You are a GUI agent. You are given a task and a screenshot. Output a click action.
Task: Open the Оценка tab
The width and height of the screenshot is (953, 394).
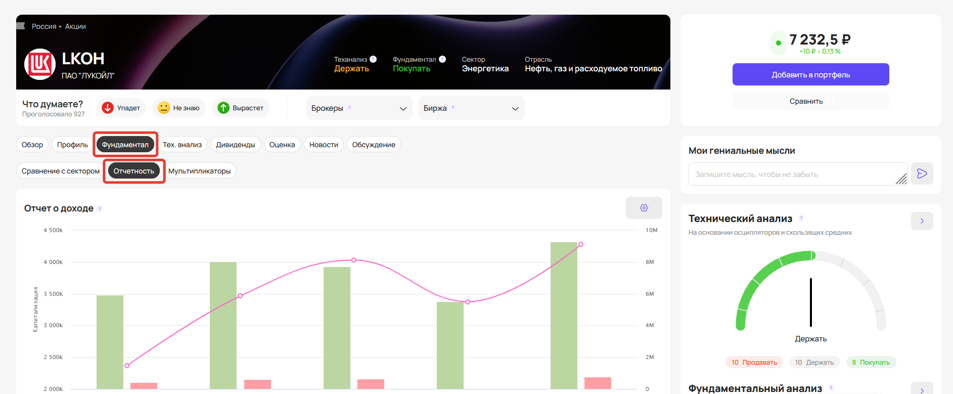[282, 145]
